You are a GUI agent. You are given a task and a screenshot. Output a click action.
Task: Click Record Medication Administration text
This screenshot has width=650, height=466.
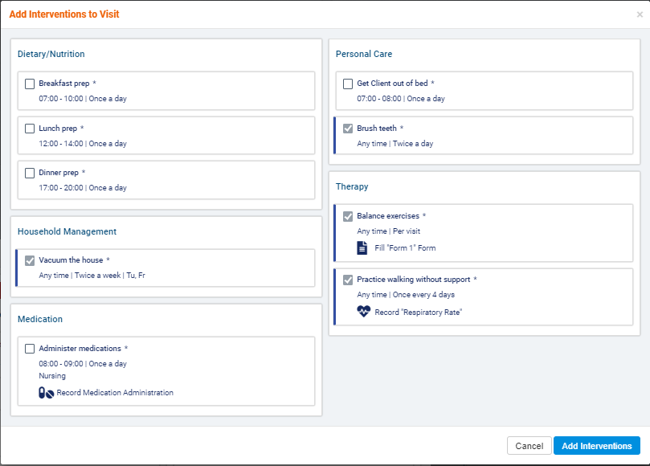coord(115,393)
